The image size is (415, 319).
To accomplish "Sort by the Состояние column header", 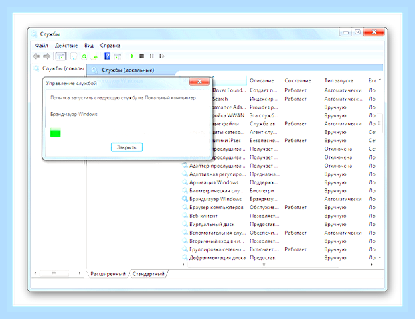I will coord(298,80).
